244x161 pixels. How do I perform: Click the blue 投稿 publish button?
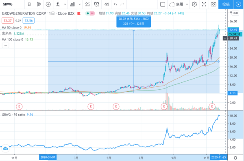[x=226, y=4]
